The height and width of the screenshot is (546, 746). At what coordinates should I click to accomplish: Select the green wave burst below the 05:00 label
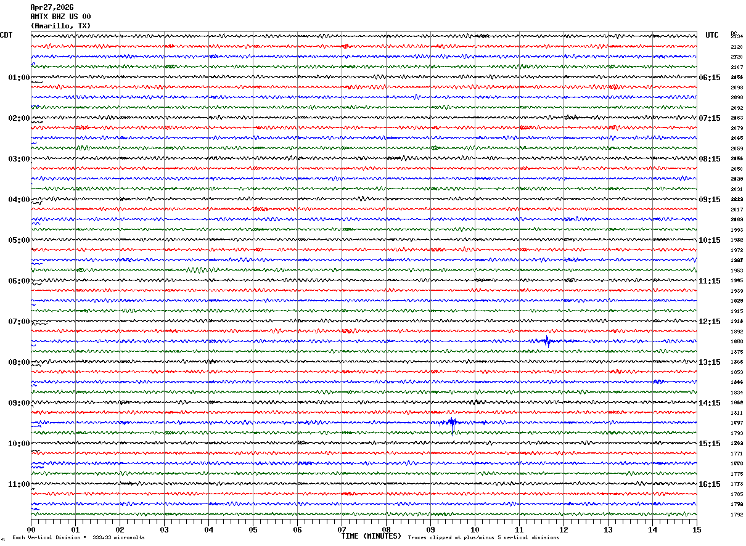[197, 270]
